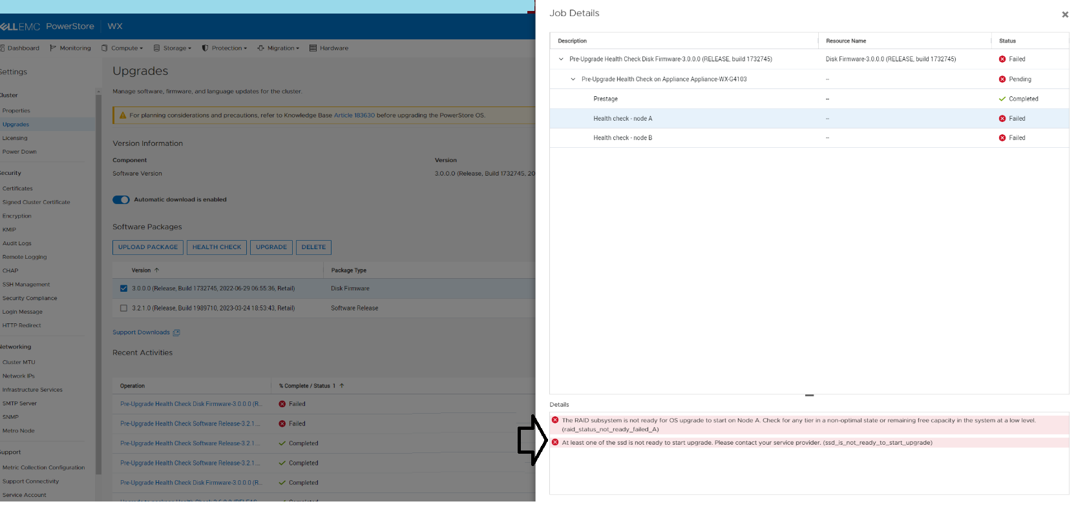Sort by % Complete / Status column arrow
Screen dimensions: 1076x506
tap(342, 386)
